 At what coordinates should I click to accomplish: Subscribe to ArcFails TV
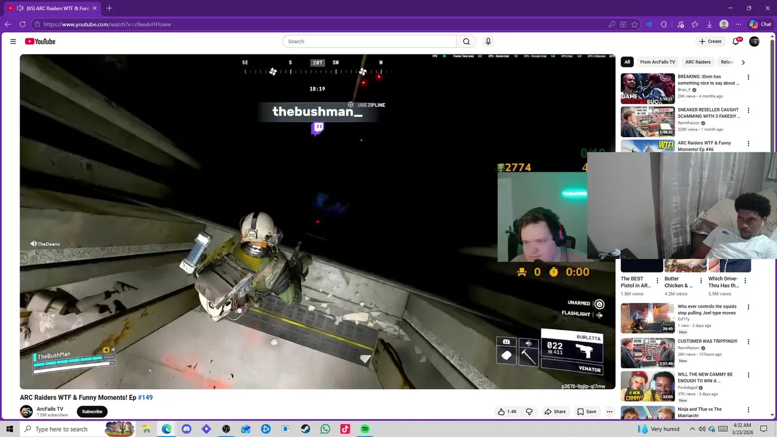click(92, 412)
